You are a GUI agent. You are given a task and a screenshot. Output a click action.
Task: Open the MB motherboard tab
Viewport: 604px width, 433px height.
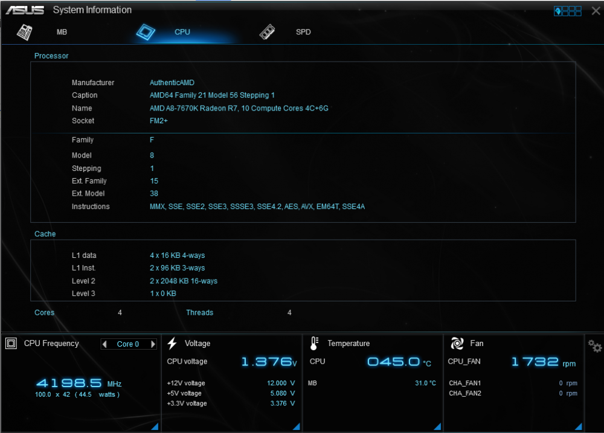pyautogui.click(x=62, y=32)
